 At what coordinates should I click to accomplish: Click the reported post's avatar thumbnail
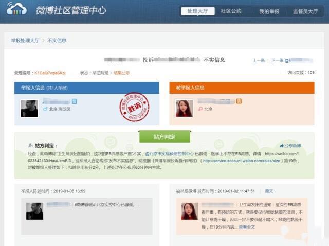pyautogui.click(x=190, y=211)
